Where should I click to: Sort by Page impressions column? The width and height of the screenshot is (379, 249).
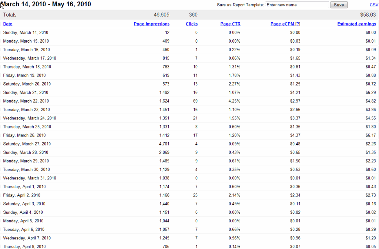(151, 24)
